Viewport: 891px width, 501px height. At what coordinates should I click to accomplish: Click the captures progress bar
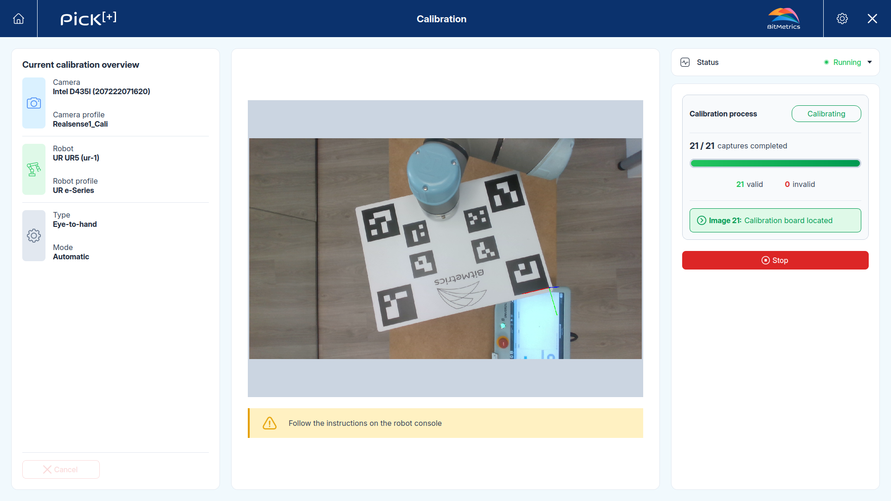775,163
